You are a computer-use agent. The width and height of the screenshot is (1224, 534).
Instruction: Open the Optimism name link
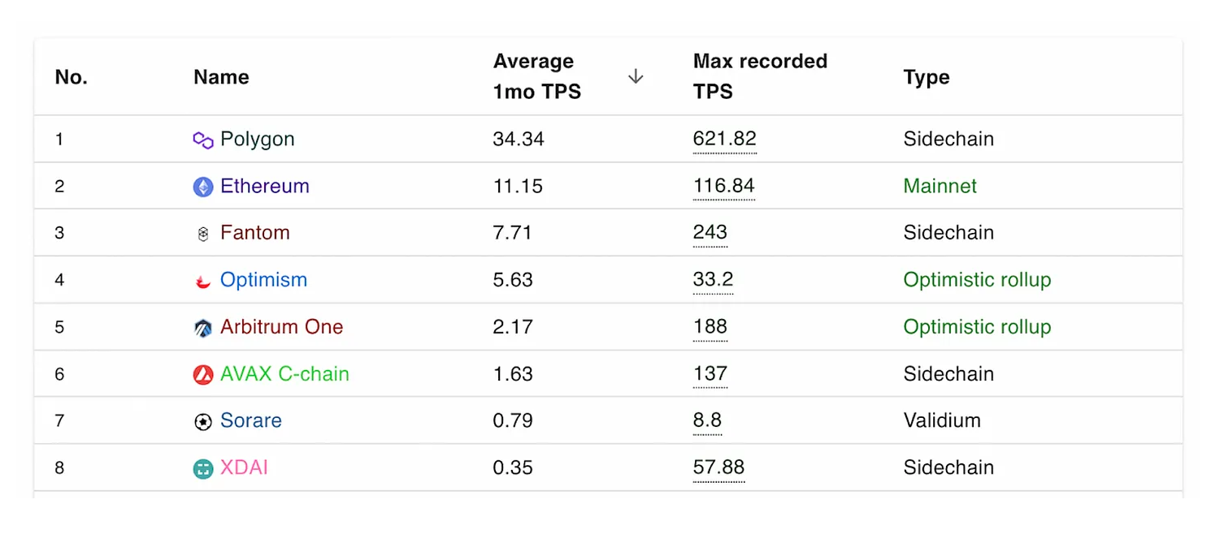point(263,280)
